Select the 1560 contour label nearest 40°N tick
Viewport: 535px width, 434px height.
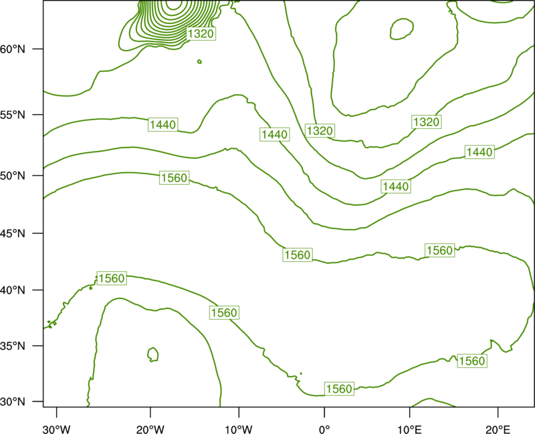point(112,278)
